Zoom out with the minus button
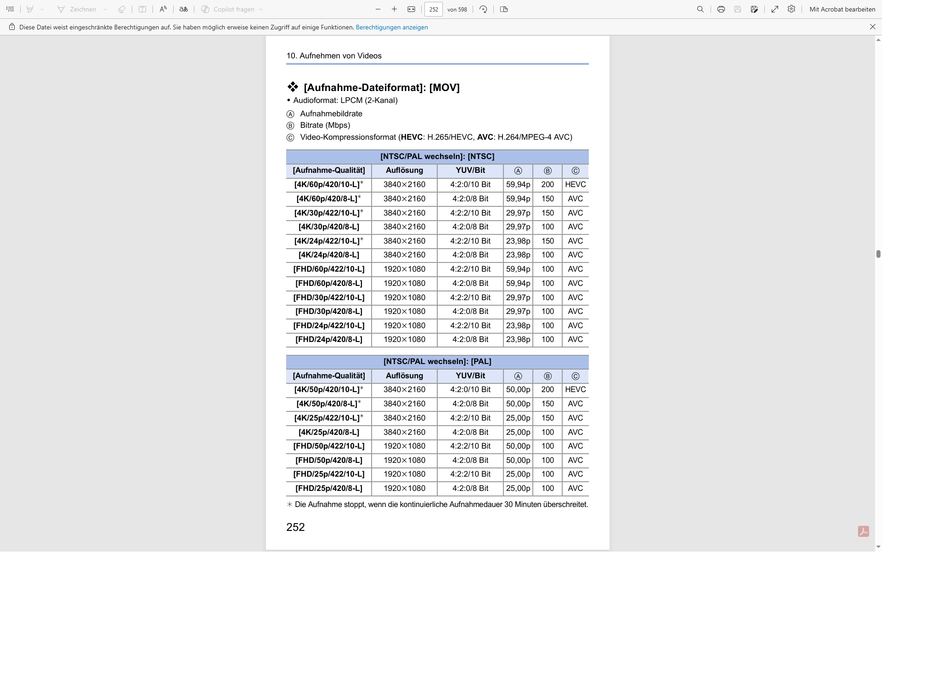Screen dimensions: 926x695 [378, 9]
